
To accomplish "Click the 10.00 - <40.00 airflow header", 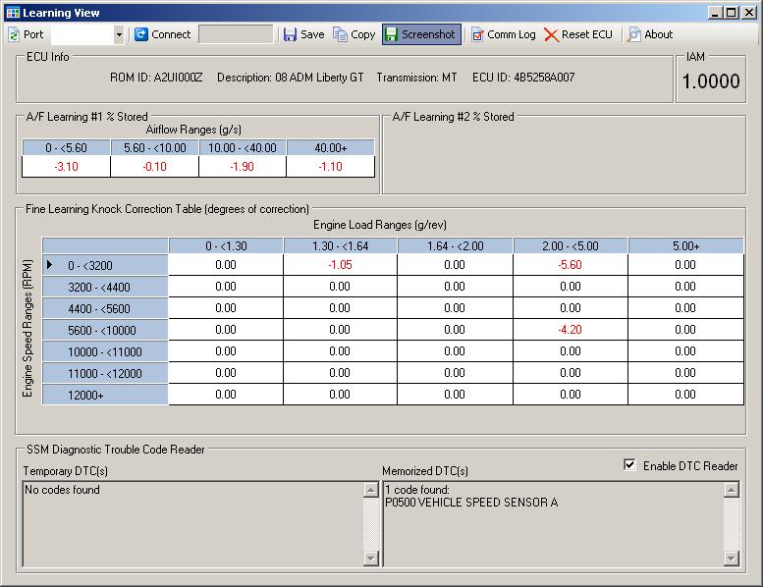I will (243, 148).
